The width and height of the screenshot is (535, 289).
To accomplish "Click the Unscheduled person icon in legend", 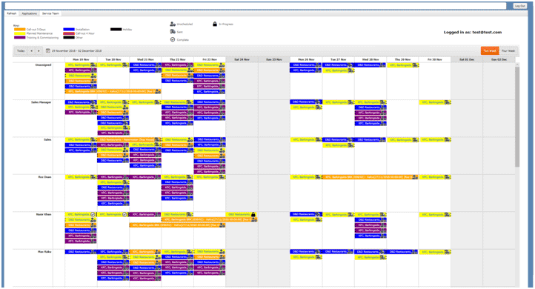I will point(173,24).
